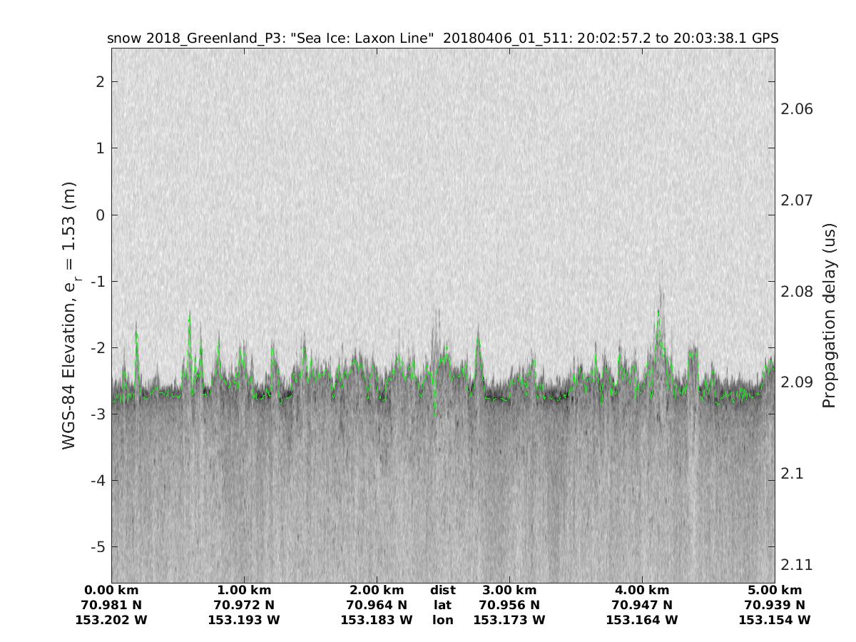Click the 70.981 N latitude label
The image size is (856, 642).
[x=111, y=605]
